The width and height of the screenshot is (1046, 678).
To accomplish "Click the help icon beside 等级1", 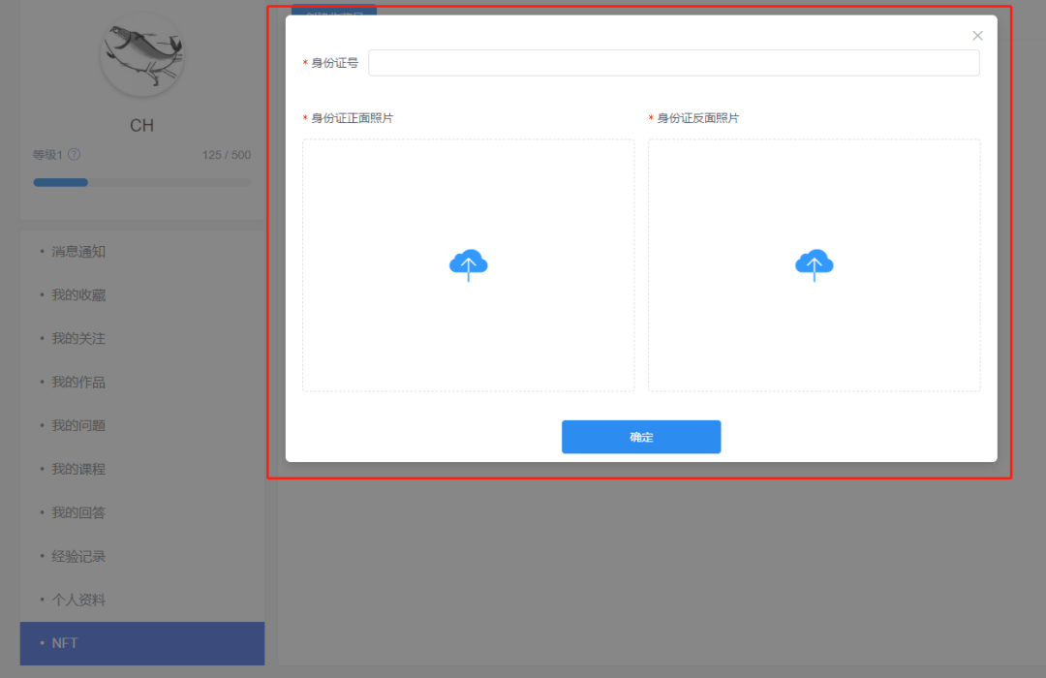I will (x=75, y=155).
